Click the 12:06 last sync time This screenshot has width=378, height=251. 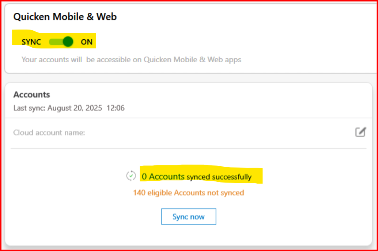[116, 108]
